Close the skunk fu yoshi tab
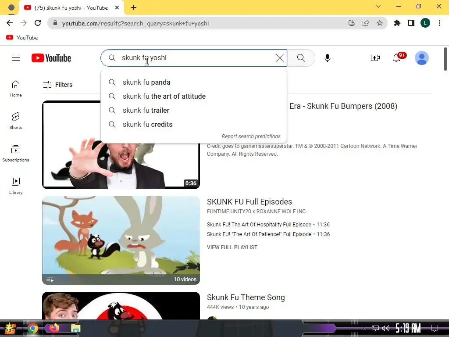The height and width of the screenshot is (337, 449). click(117, 7)
